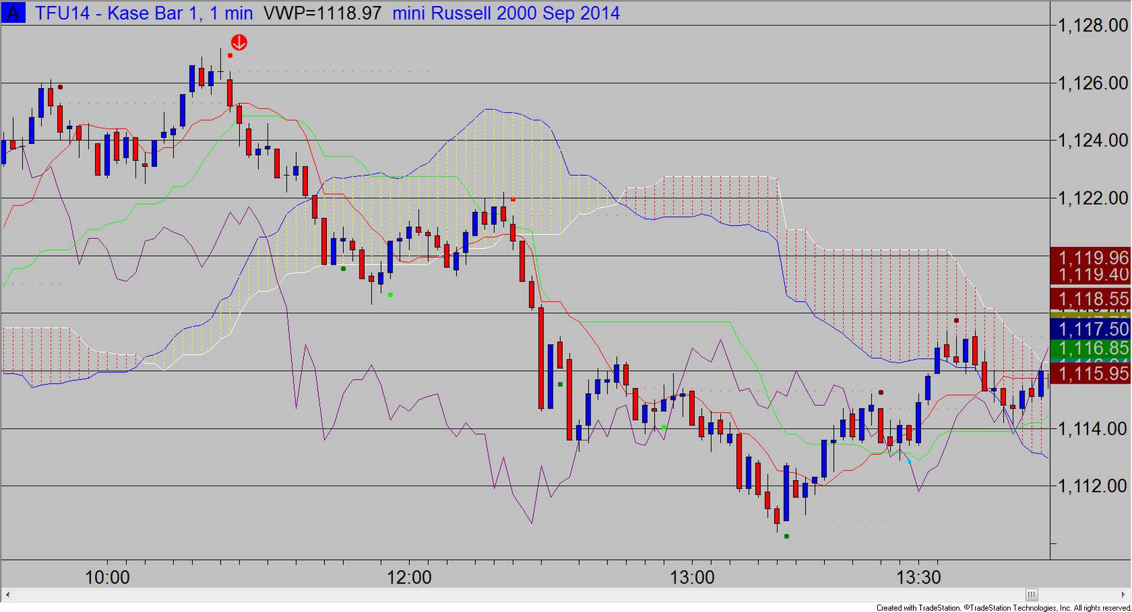Click the 13:00 time axis label
Image resolution: width=1132 pixels, height=612 pixels.
point(692,578)
